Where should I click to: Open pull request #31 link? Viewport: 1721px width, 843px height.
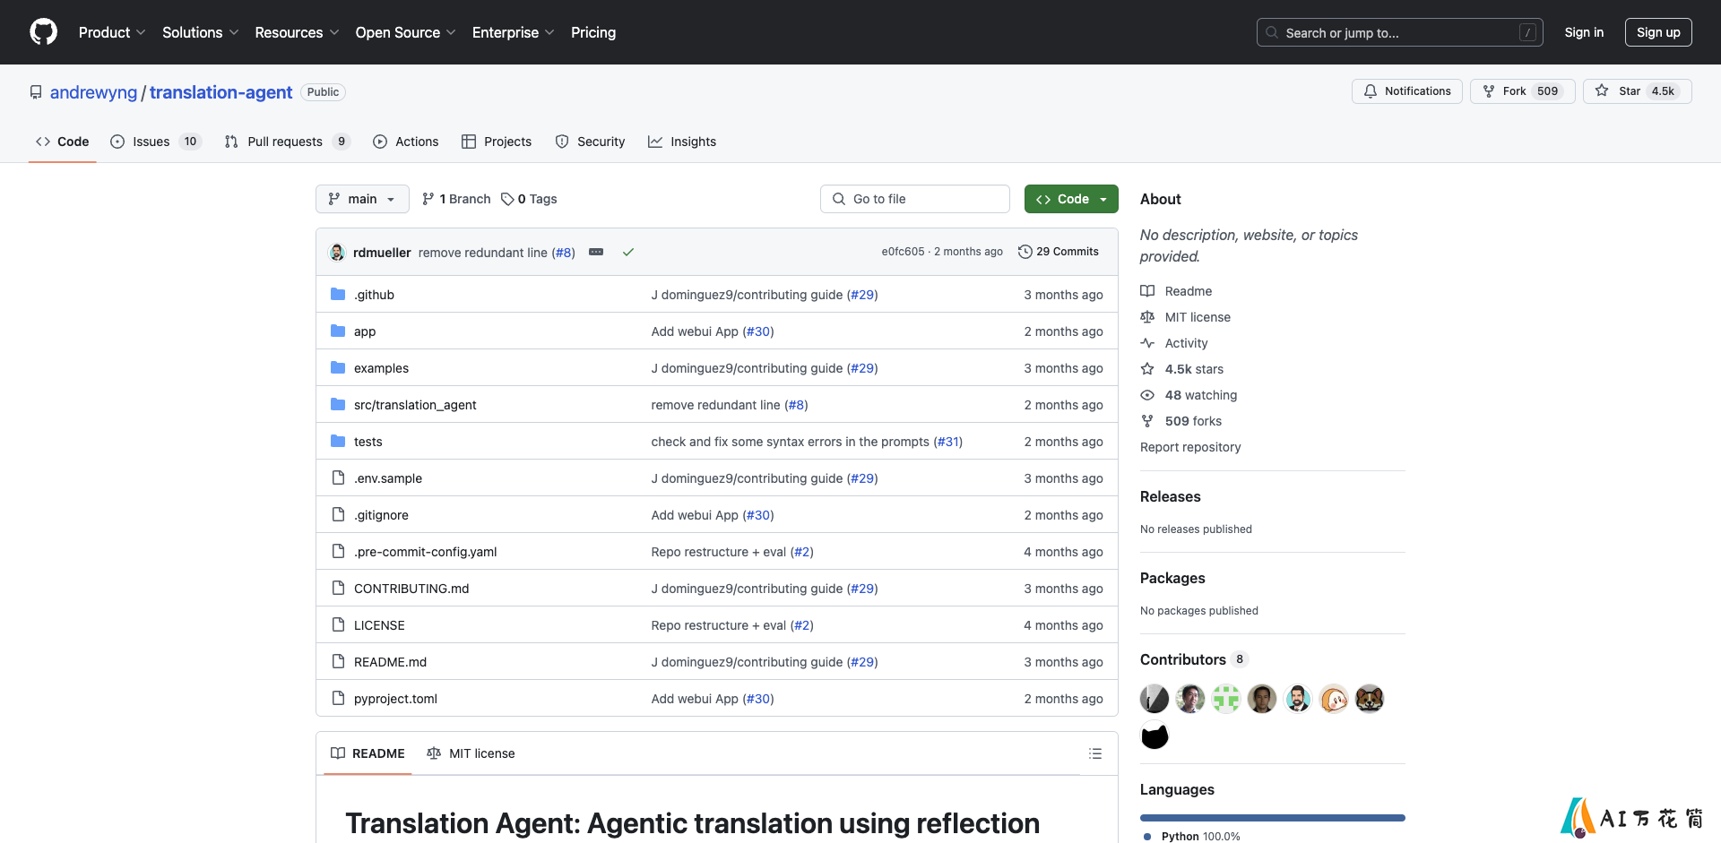pyautogui.click(x=948, y=442)
